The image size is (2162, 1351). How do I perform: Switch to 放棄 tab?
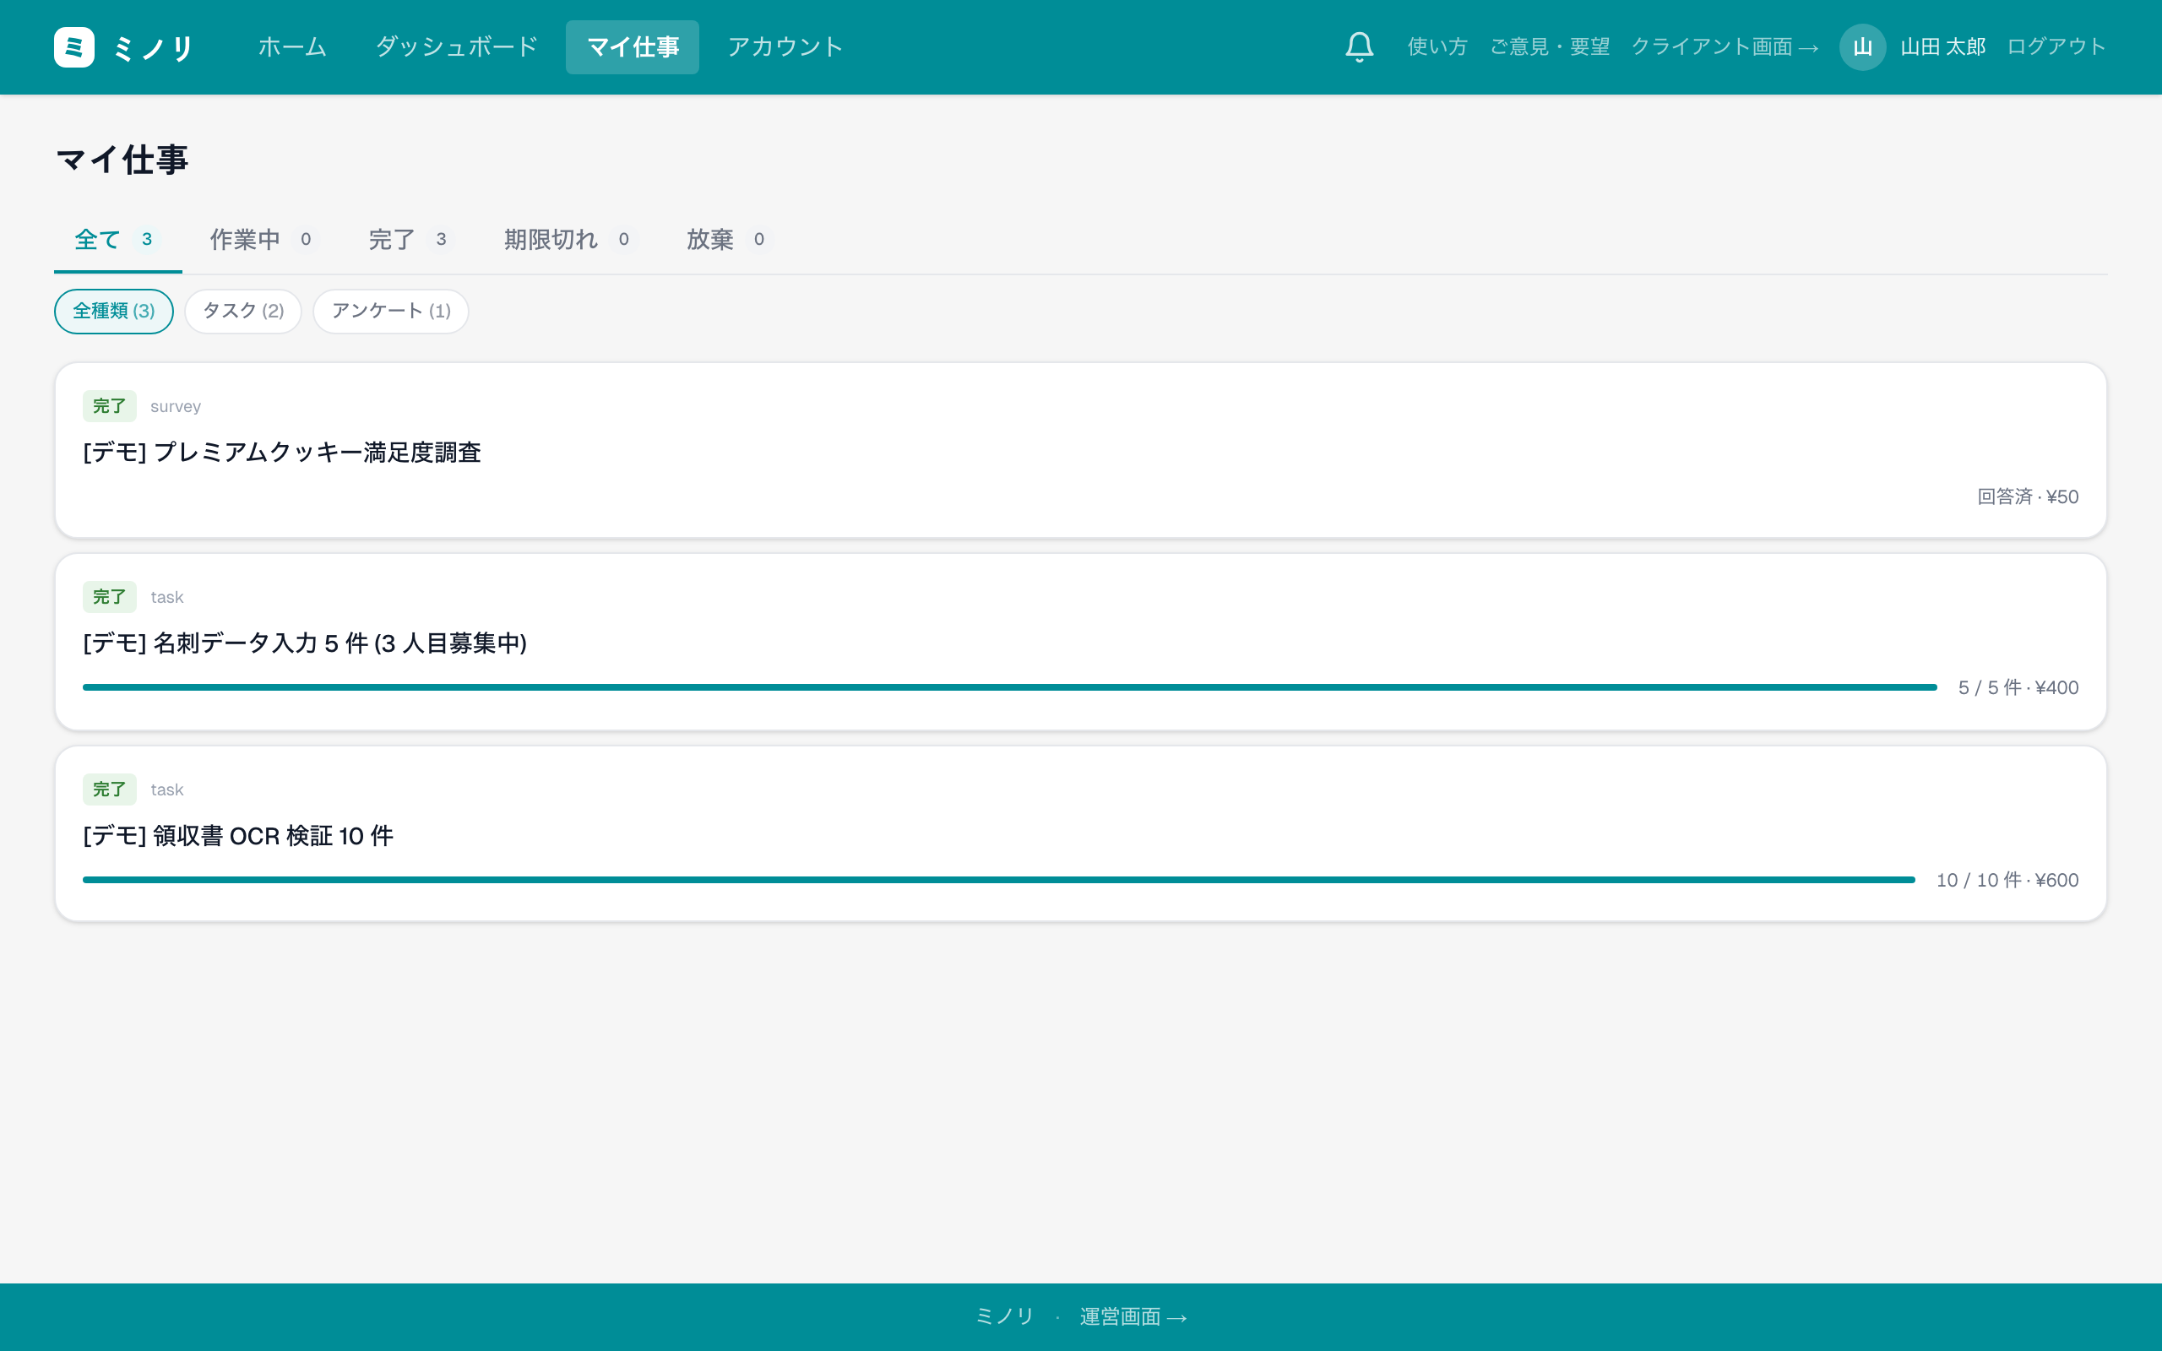[728, 240]
